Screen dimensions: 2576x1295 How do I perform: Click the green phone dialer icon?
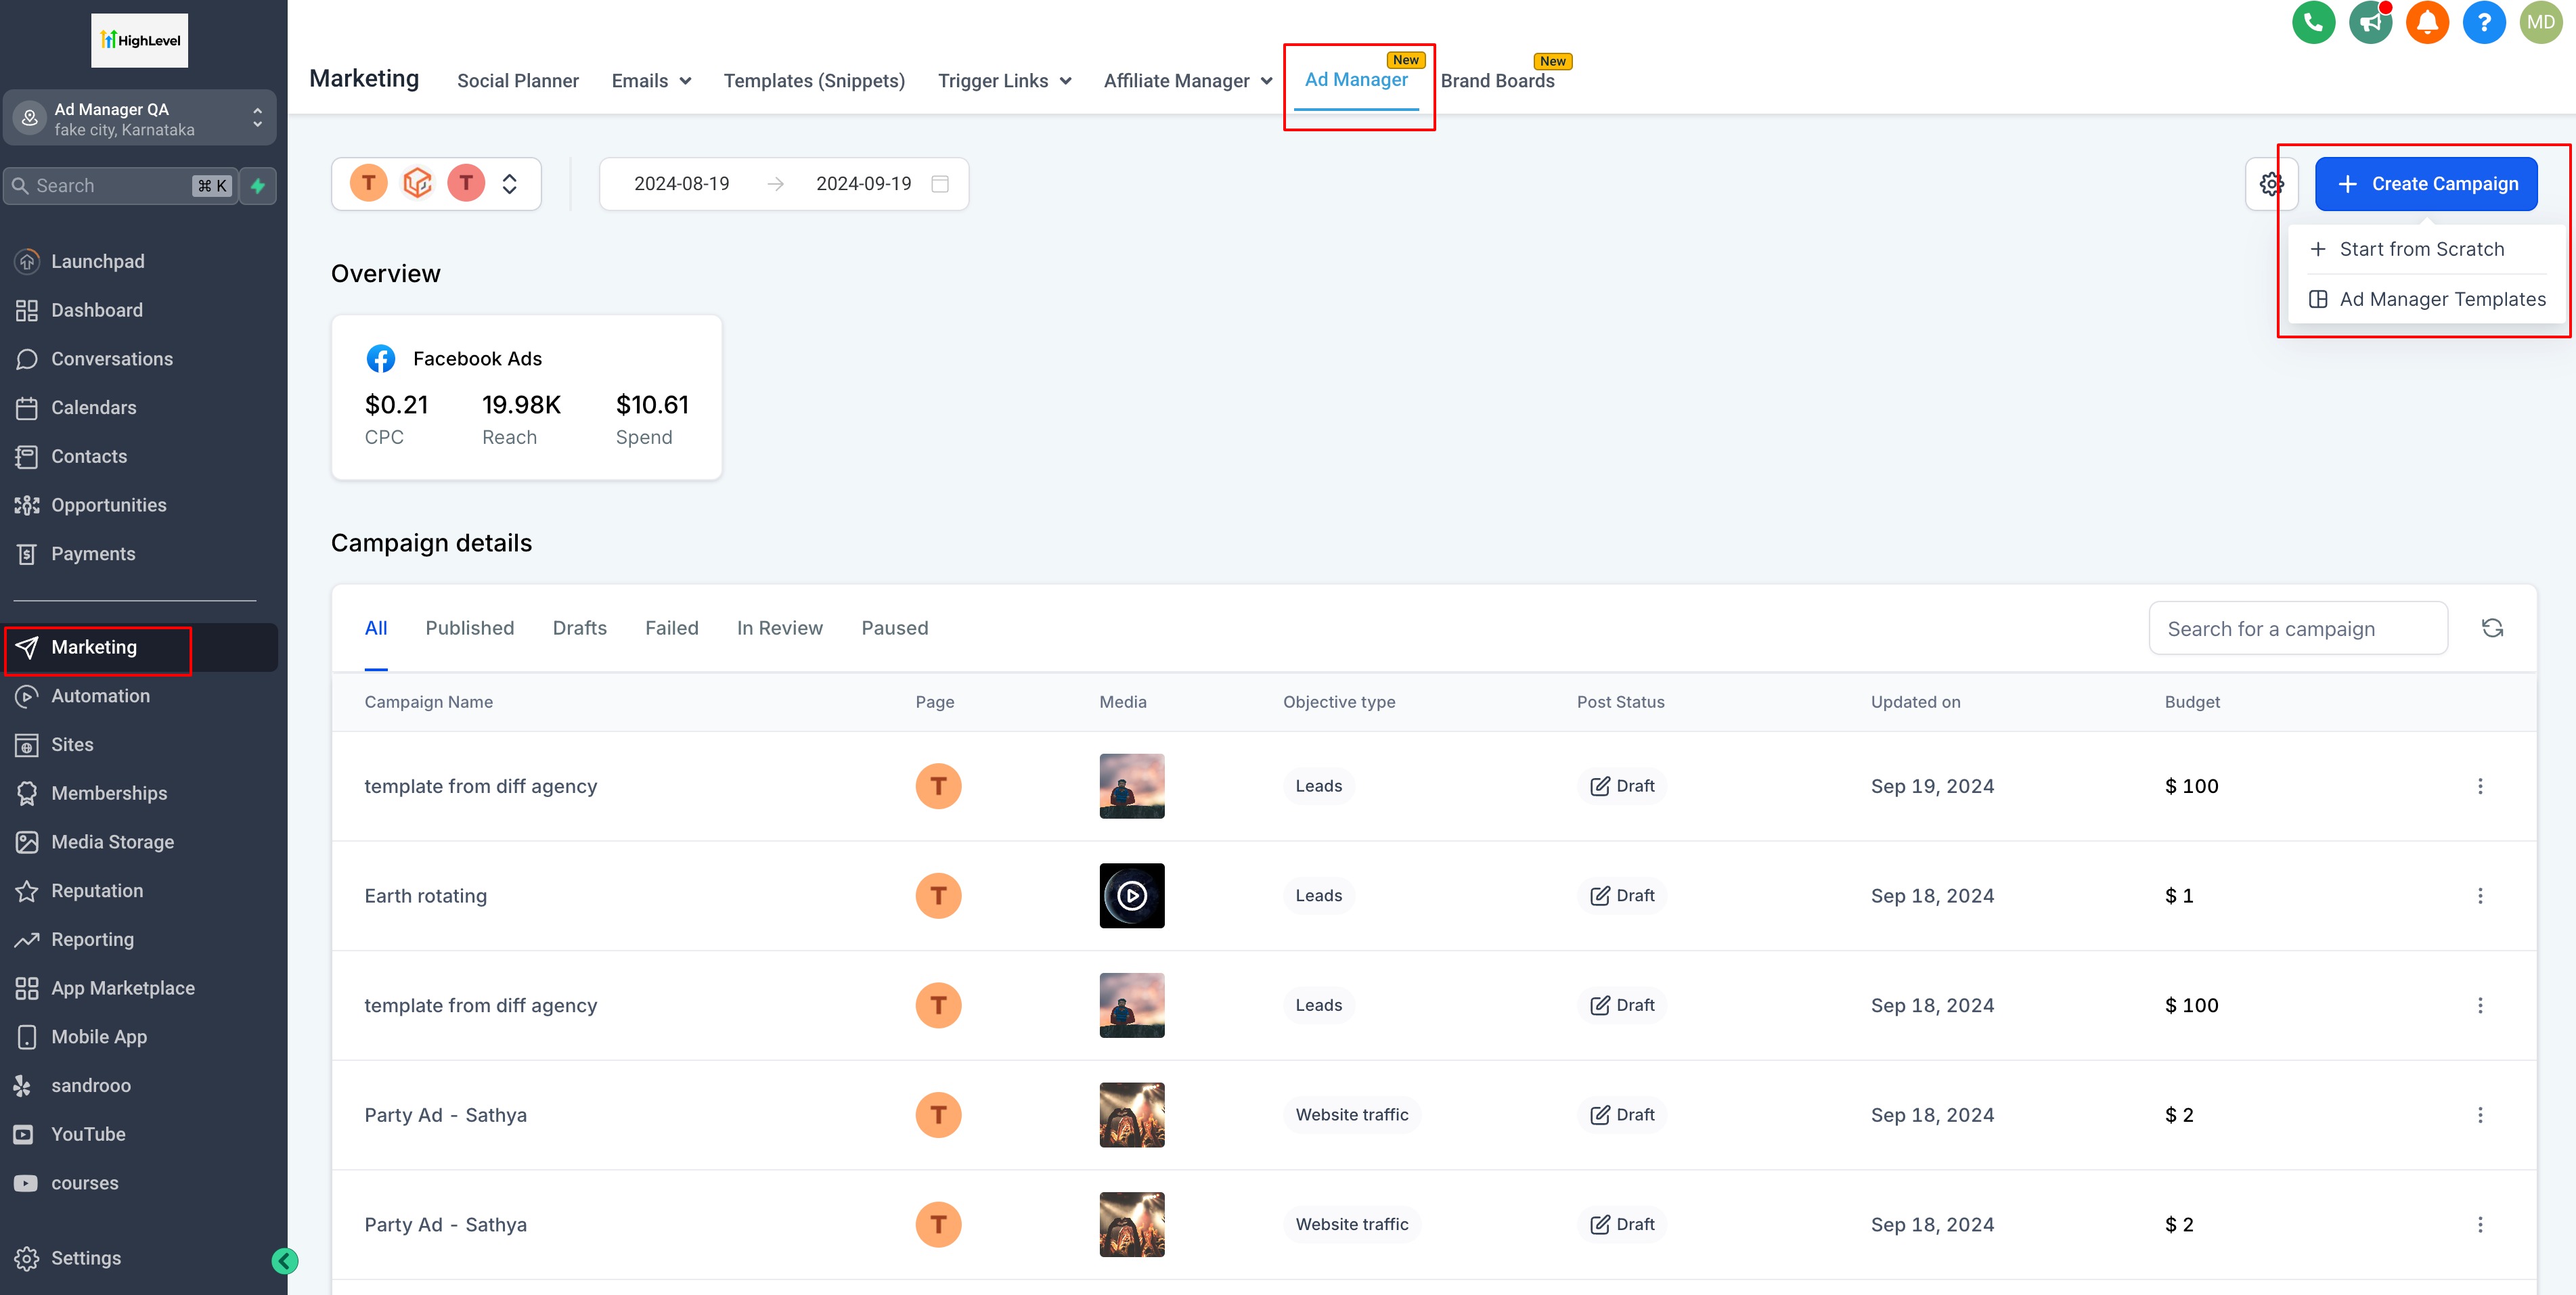click(2313, 22)
